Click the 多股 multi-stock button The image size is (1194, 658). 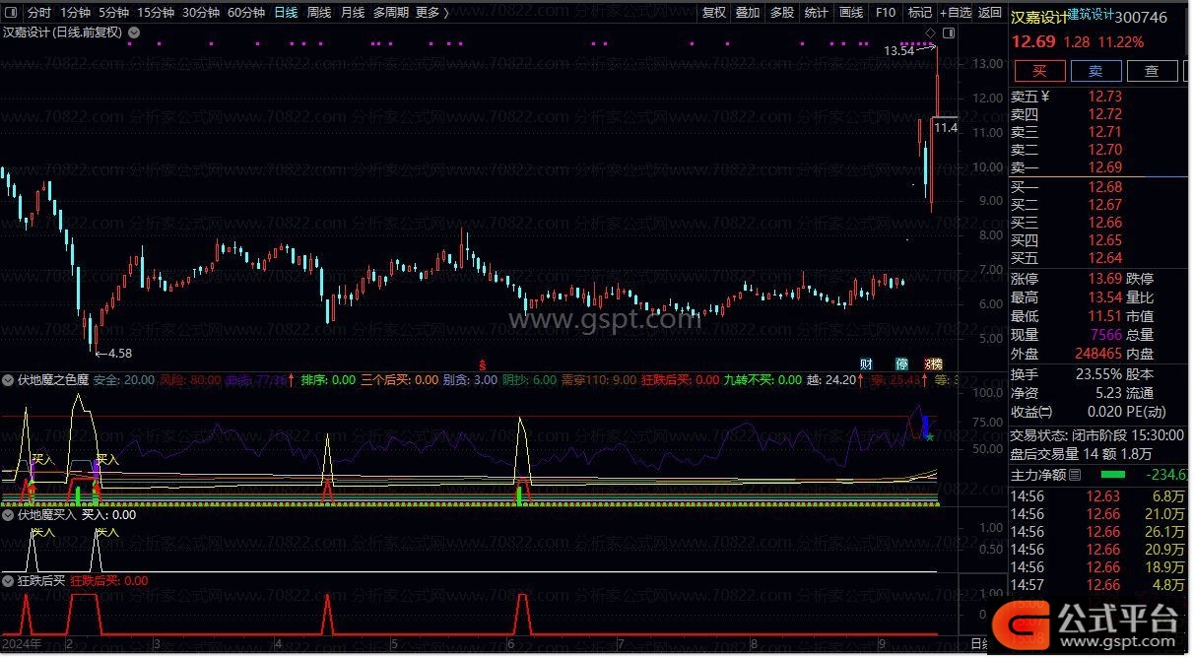[781, 13]
